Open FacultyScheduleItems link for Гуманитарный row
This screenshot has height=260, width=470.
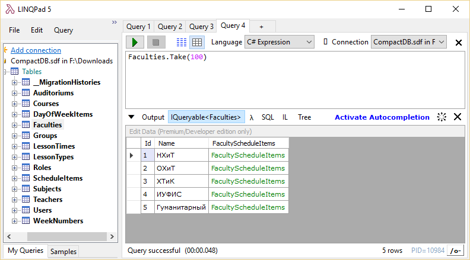click(248, 207)
